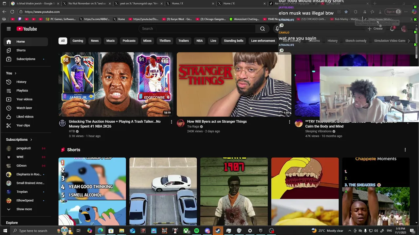Show hidden system tray icons

click(350, 231)
